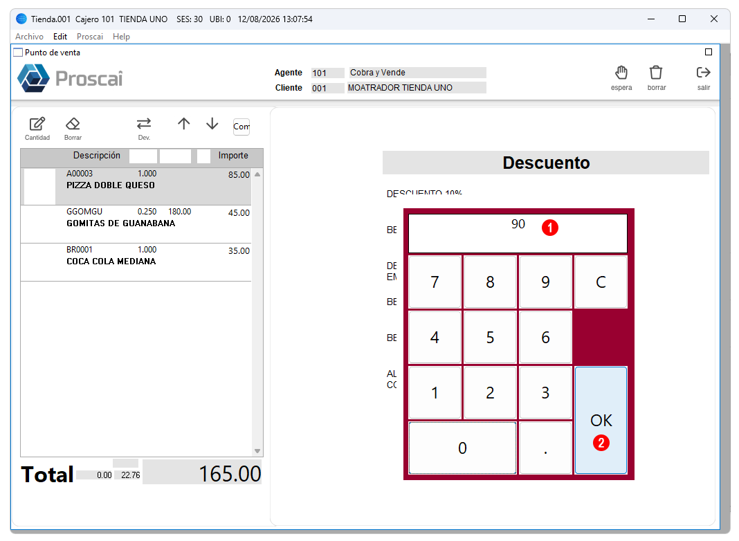This screenshot has height=541, width=739.
Task: Select the PIZZA DOBLE QUESO row
Action: tap(136, 186)
